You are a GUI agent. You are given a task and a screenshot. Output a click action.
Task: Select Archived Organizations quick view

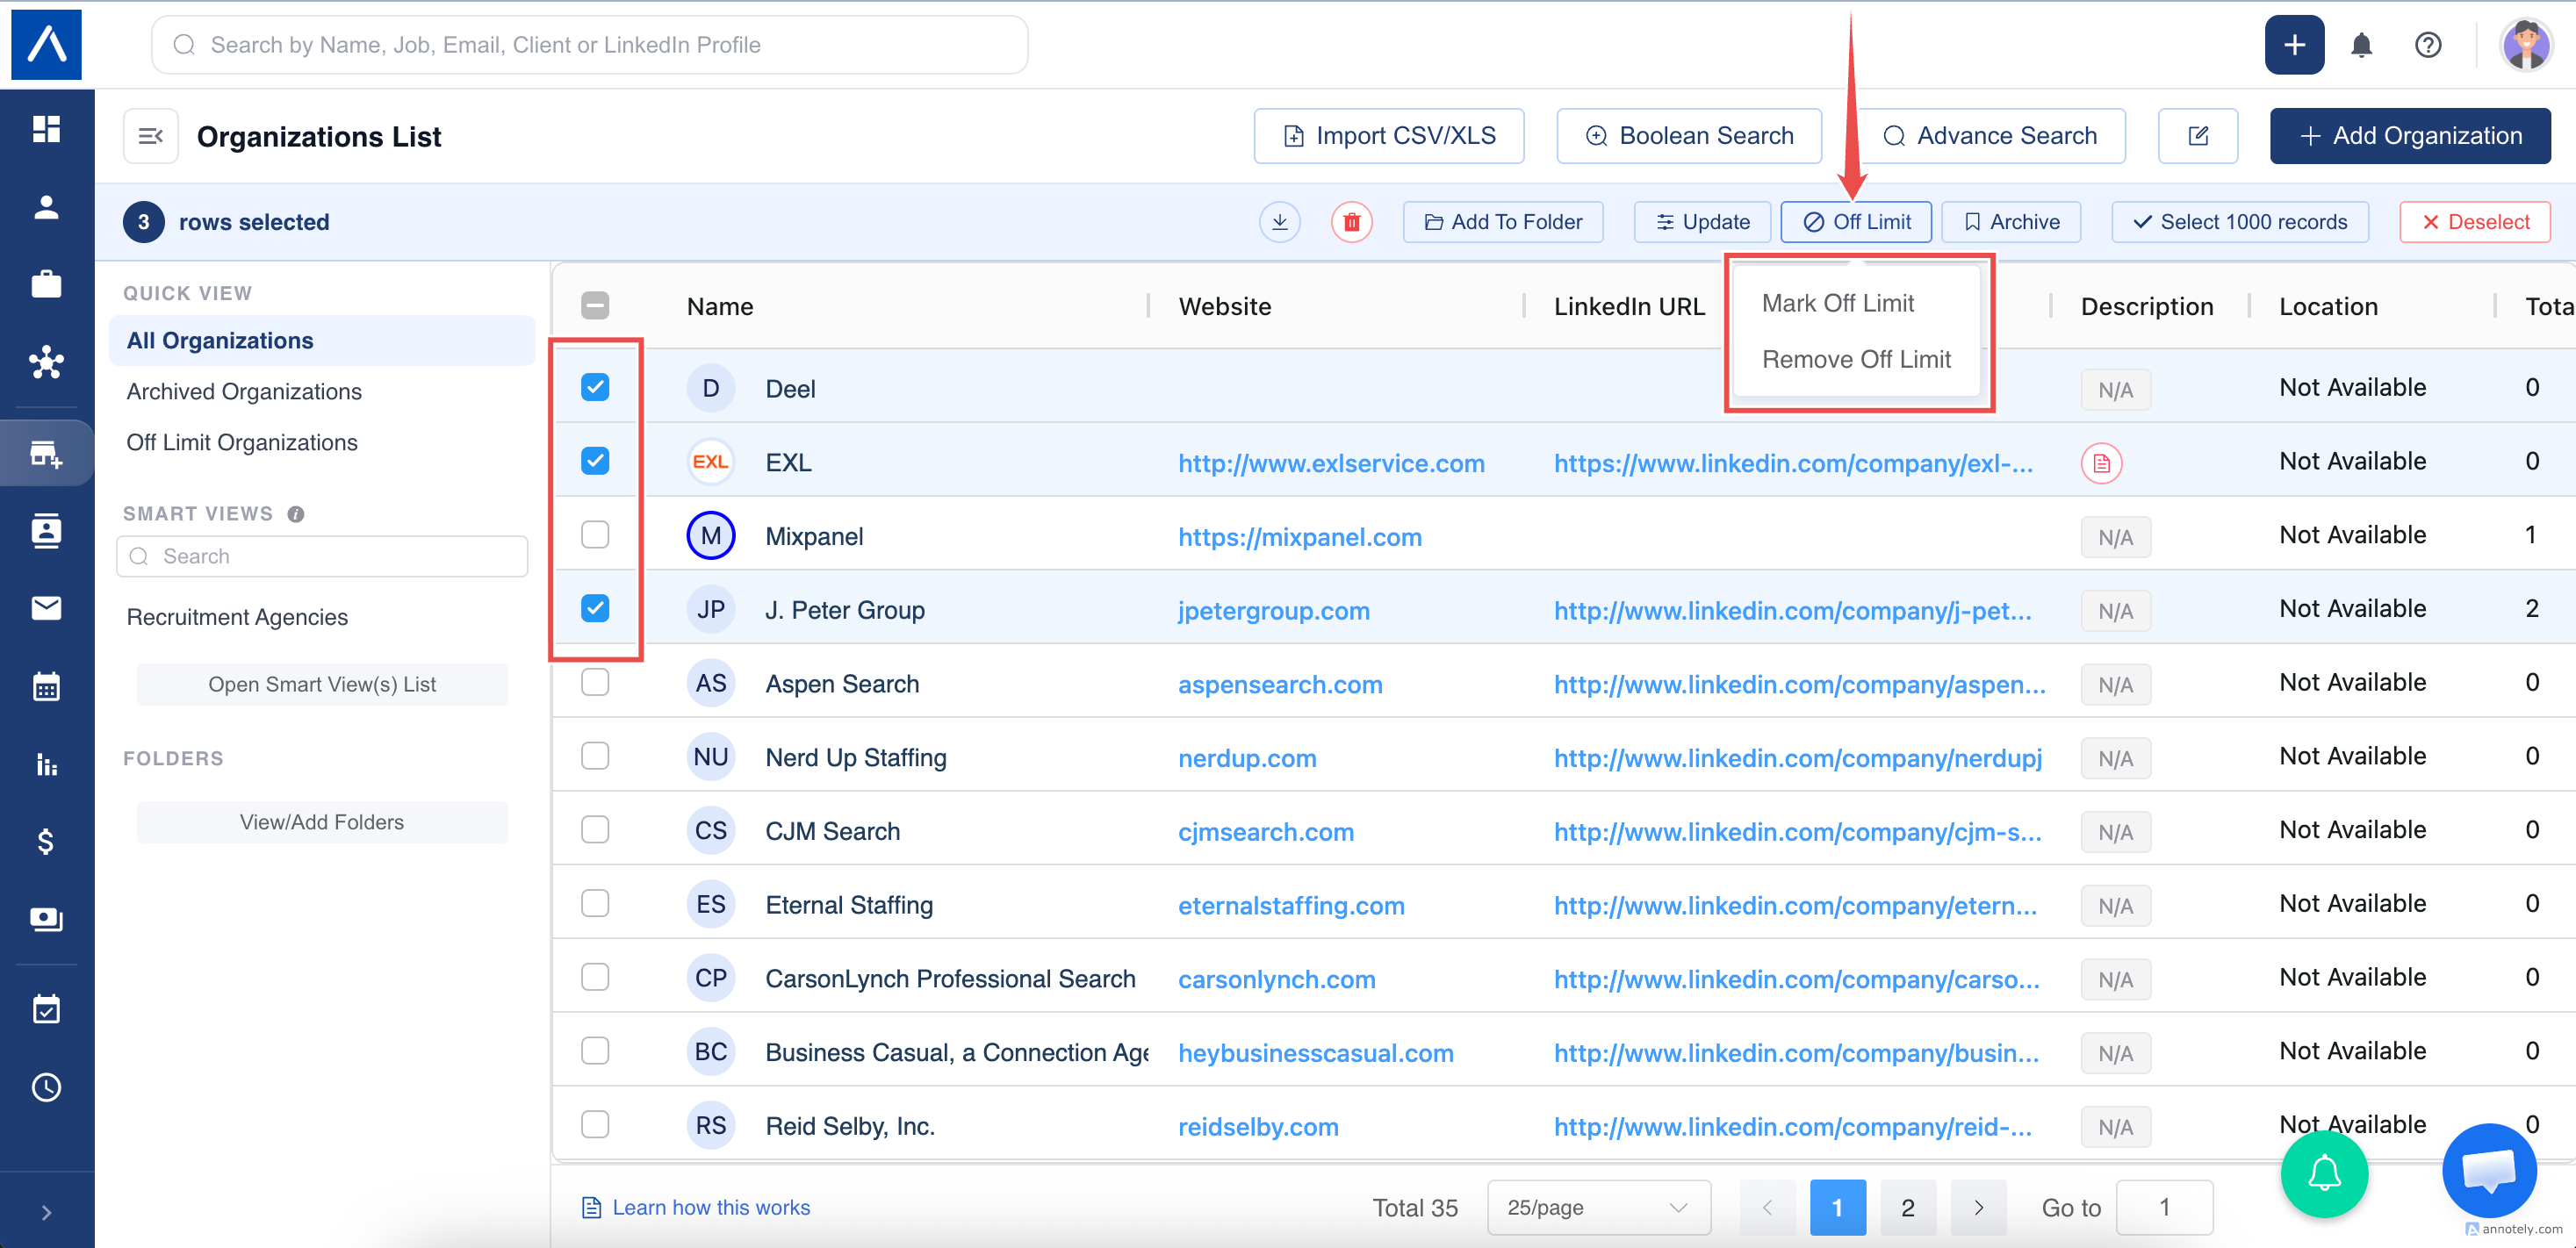point(244,391)
